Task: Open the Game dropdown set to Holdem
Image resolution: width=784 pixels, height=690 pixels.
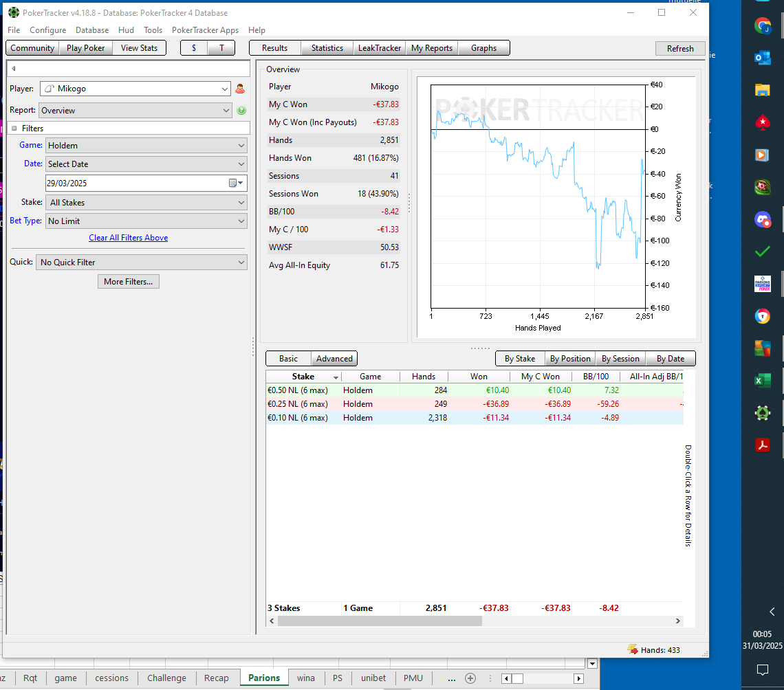Action: coord(146,146)
